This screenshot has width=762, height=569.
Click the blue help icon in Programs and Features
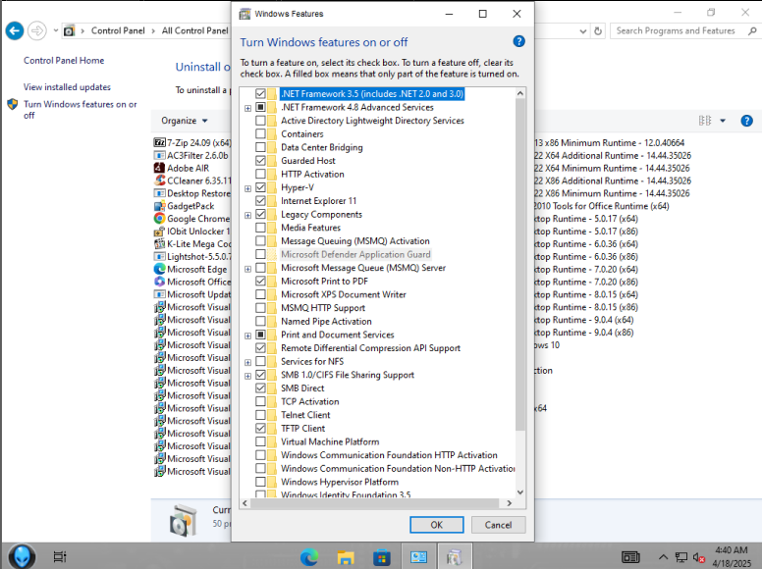point(746,121)
